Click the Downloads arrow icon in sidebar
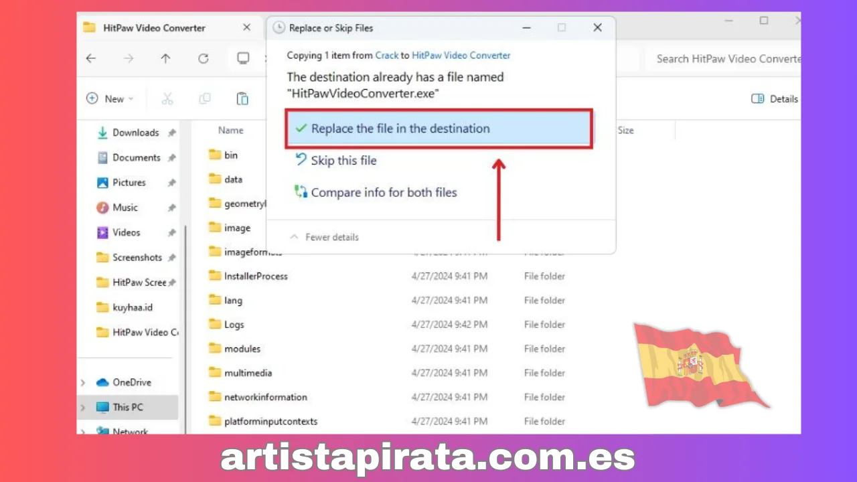Screen dimensions: 857x482 (102, 133)
